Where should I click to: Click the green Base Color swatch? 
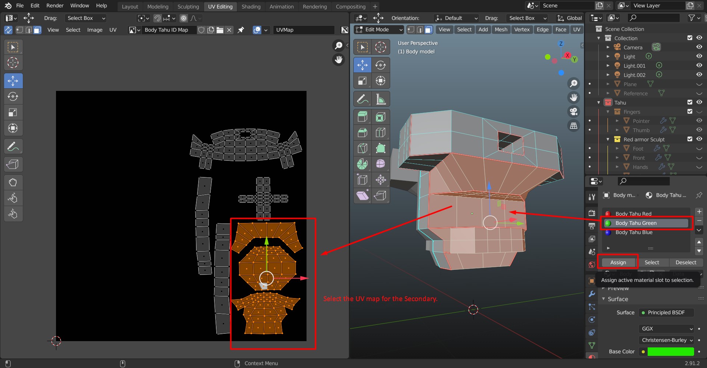click(671, 351)
